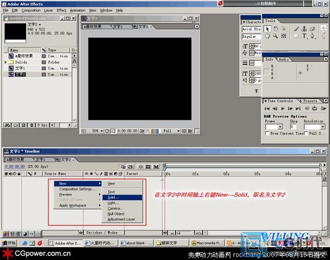Click the 开始 Start button on taskbar

point(9,243)
